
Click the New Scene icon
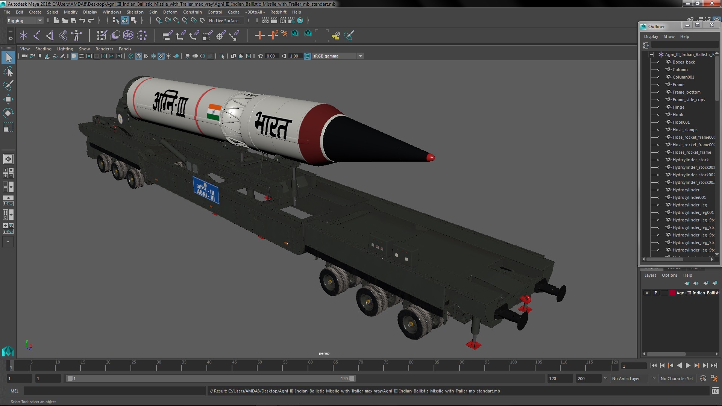[56, 21]
